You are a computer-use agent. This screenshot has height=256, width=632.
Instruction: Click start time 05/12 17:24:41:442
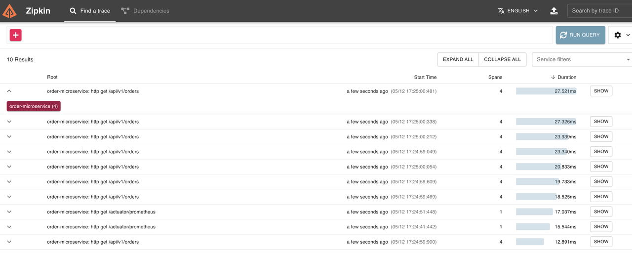[x=414, y=227]
